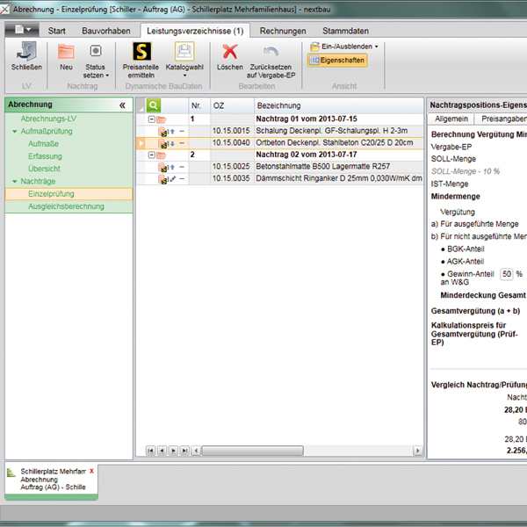Screen dimensions: 527x527
Task: Click position icon of Betonstahlmatte B500 row
Action: click(x=163, y=167)
